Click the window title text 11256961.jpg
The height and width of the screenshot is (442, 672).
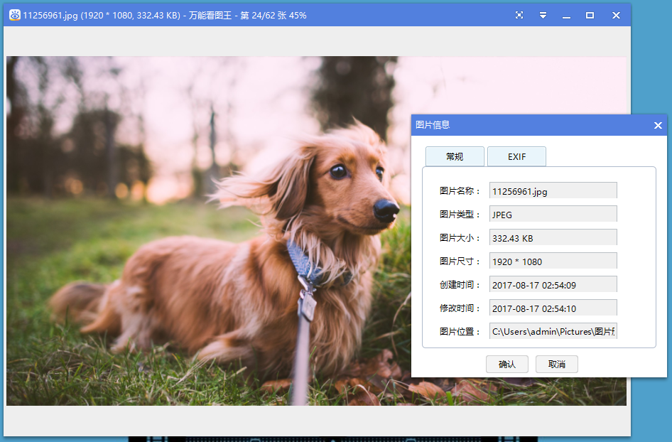click(x=50, y=16)
